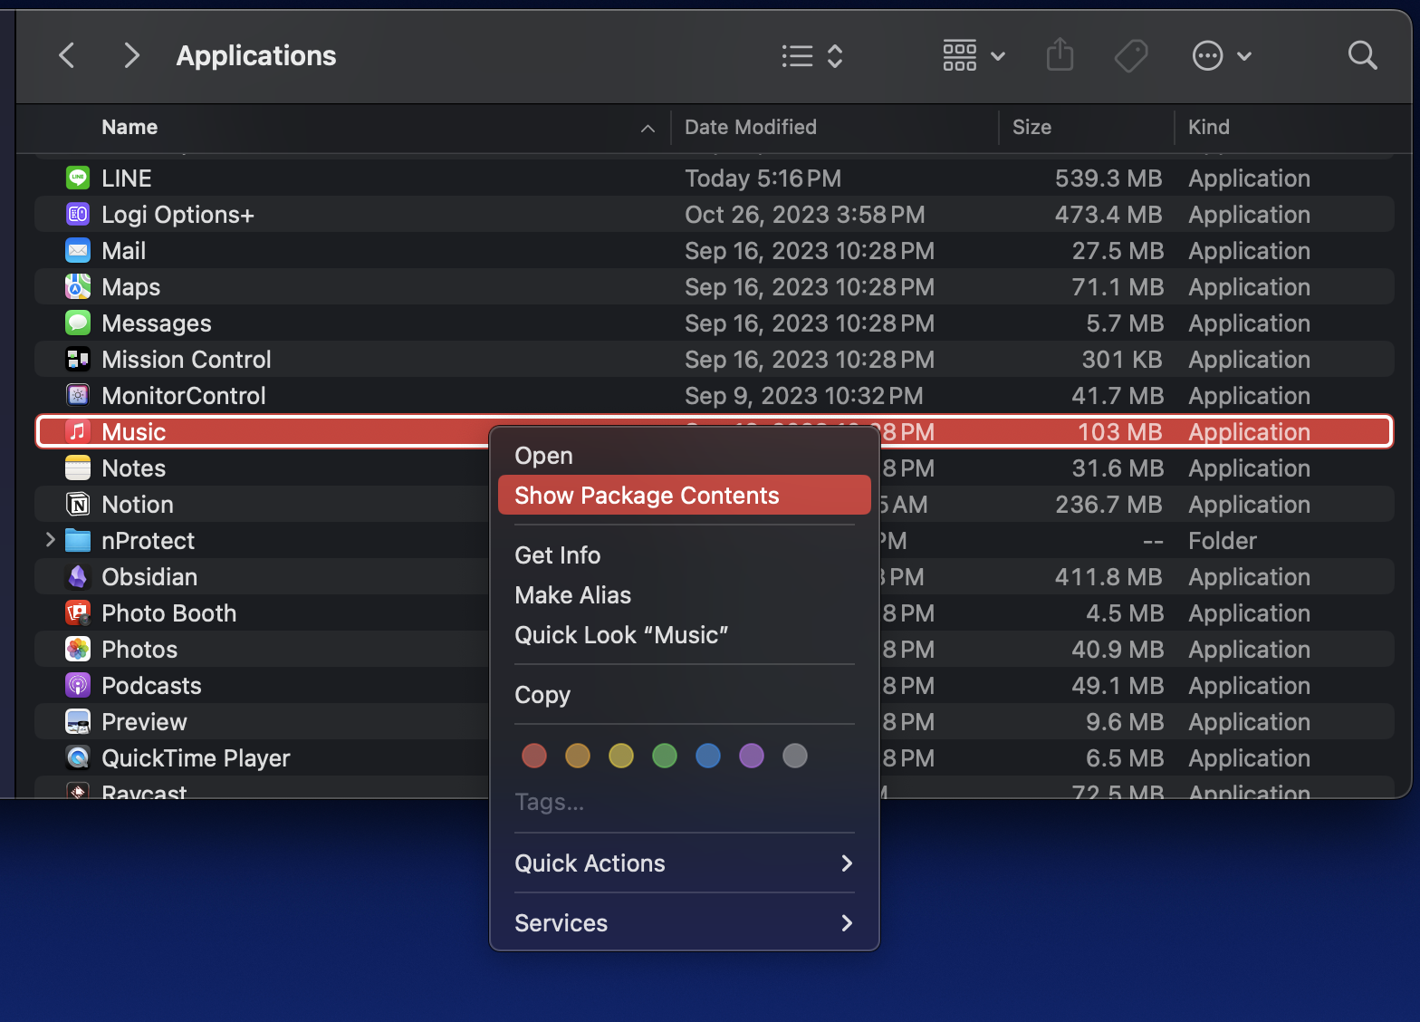Sort by the Date Modified column
This screenshot has height=1022, width=1420.
750,128
